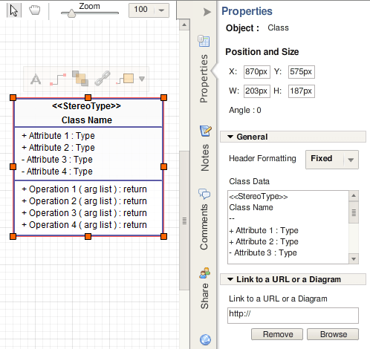Select the pointer arrow tool
The height and width of the screenshot is (349, 370).
tap(14, 10)
